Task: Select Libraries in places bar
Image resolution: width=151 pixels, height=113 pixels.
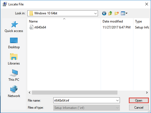Action: point(14,59)
